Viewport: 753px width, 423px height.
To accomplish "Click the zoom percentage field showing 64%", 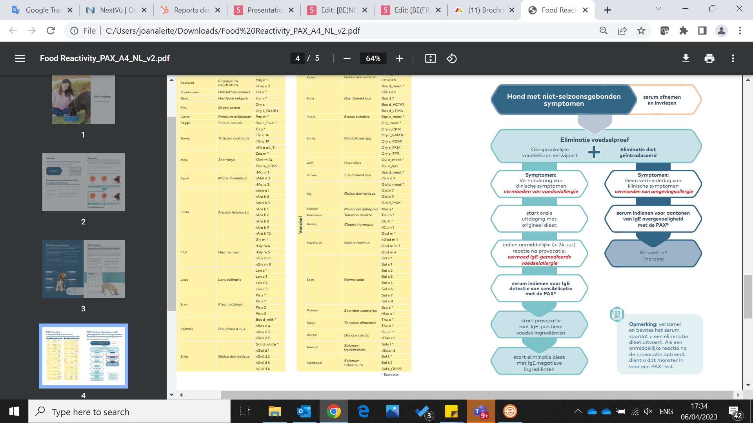I will (373, 58).
